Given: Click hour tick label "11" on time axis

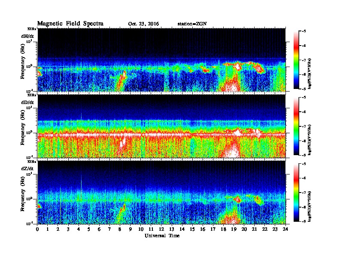Looking at the screenshot, I should pos(151,229).
